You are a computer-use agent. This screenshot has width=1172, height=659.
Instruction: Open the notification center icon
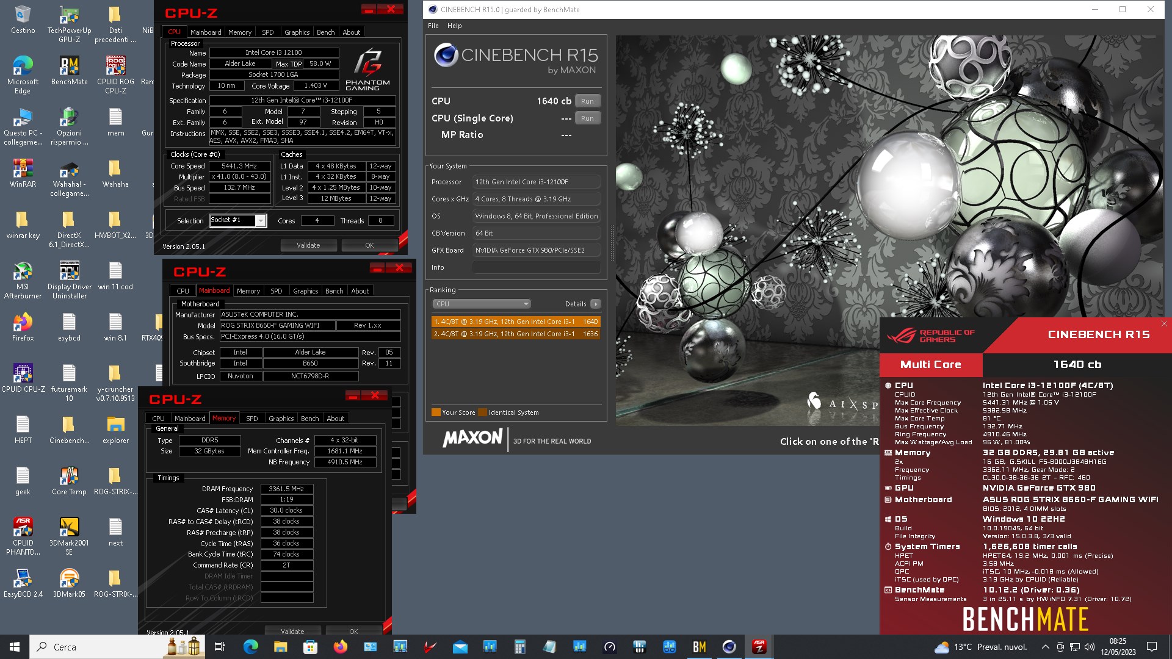coord(1152,647)
